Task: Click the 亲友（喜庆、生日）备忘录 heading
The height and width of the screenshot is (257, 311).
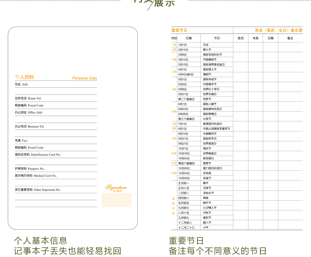Action: coord(279,30)
